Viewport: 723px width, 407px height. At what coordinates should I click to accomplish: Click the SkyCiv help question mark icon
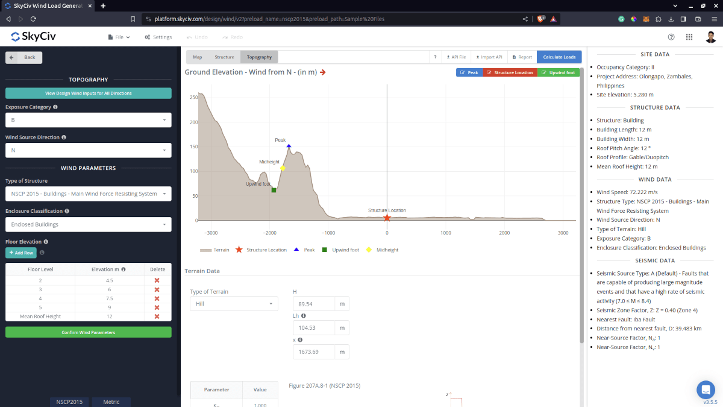click(671, 37)
